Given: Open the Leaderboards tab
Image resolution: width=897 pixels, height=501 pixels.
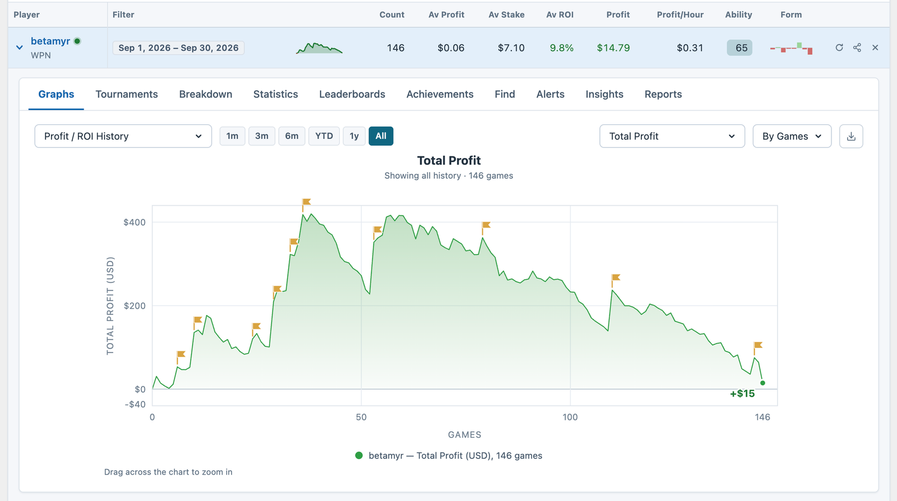Looking at the screenshot, I should (x=352, y=94).
